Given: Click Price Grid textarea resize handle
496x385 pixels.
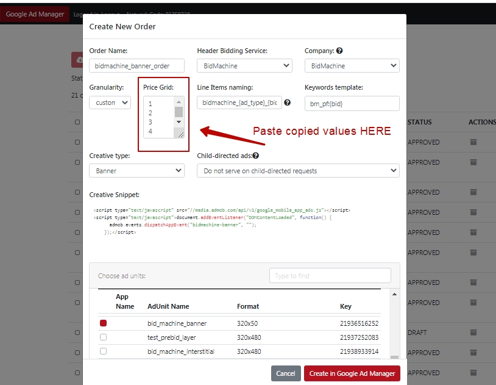Looking at the screenshot, I should [x=180, y=135].
